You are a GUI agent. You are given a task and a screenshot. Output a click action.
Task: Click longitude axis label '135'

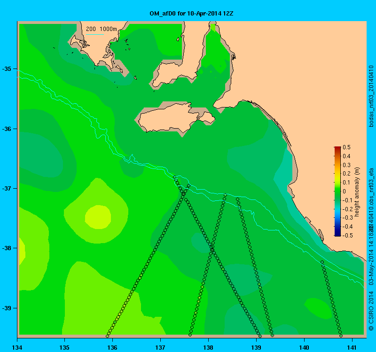point(64,347)
